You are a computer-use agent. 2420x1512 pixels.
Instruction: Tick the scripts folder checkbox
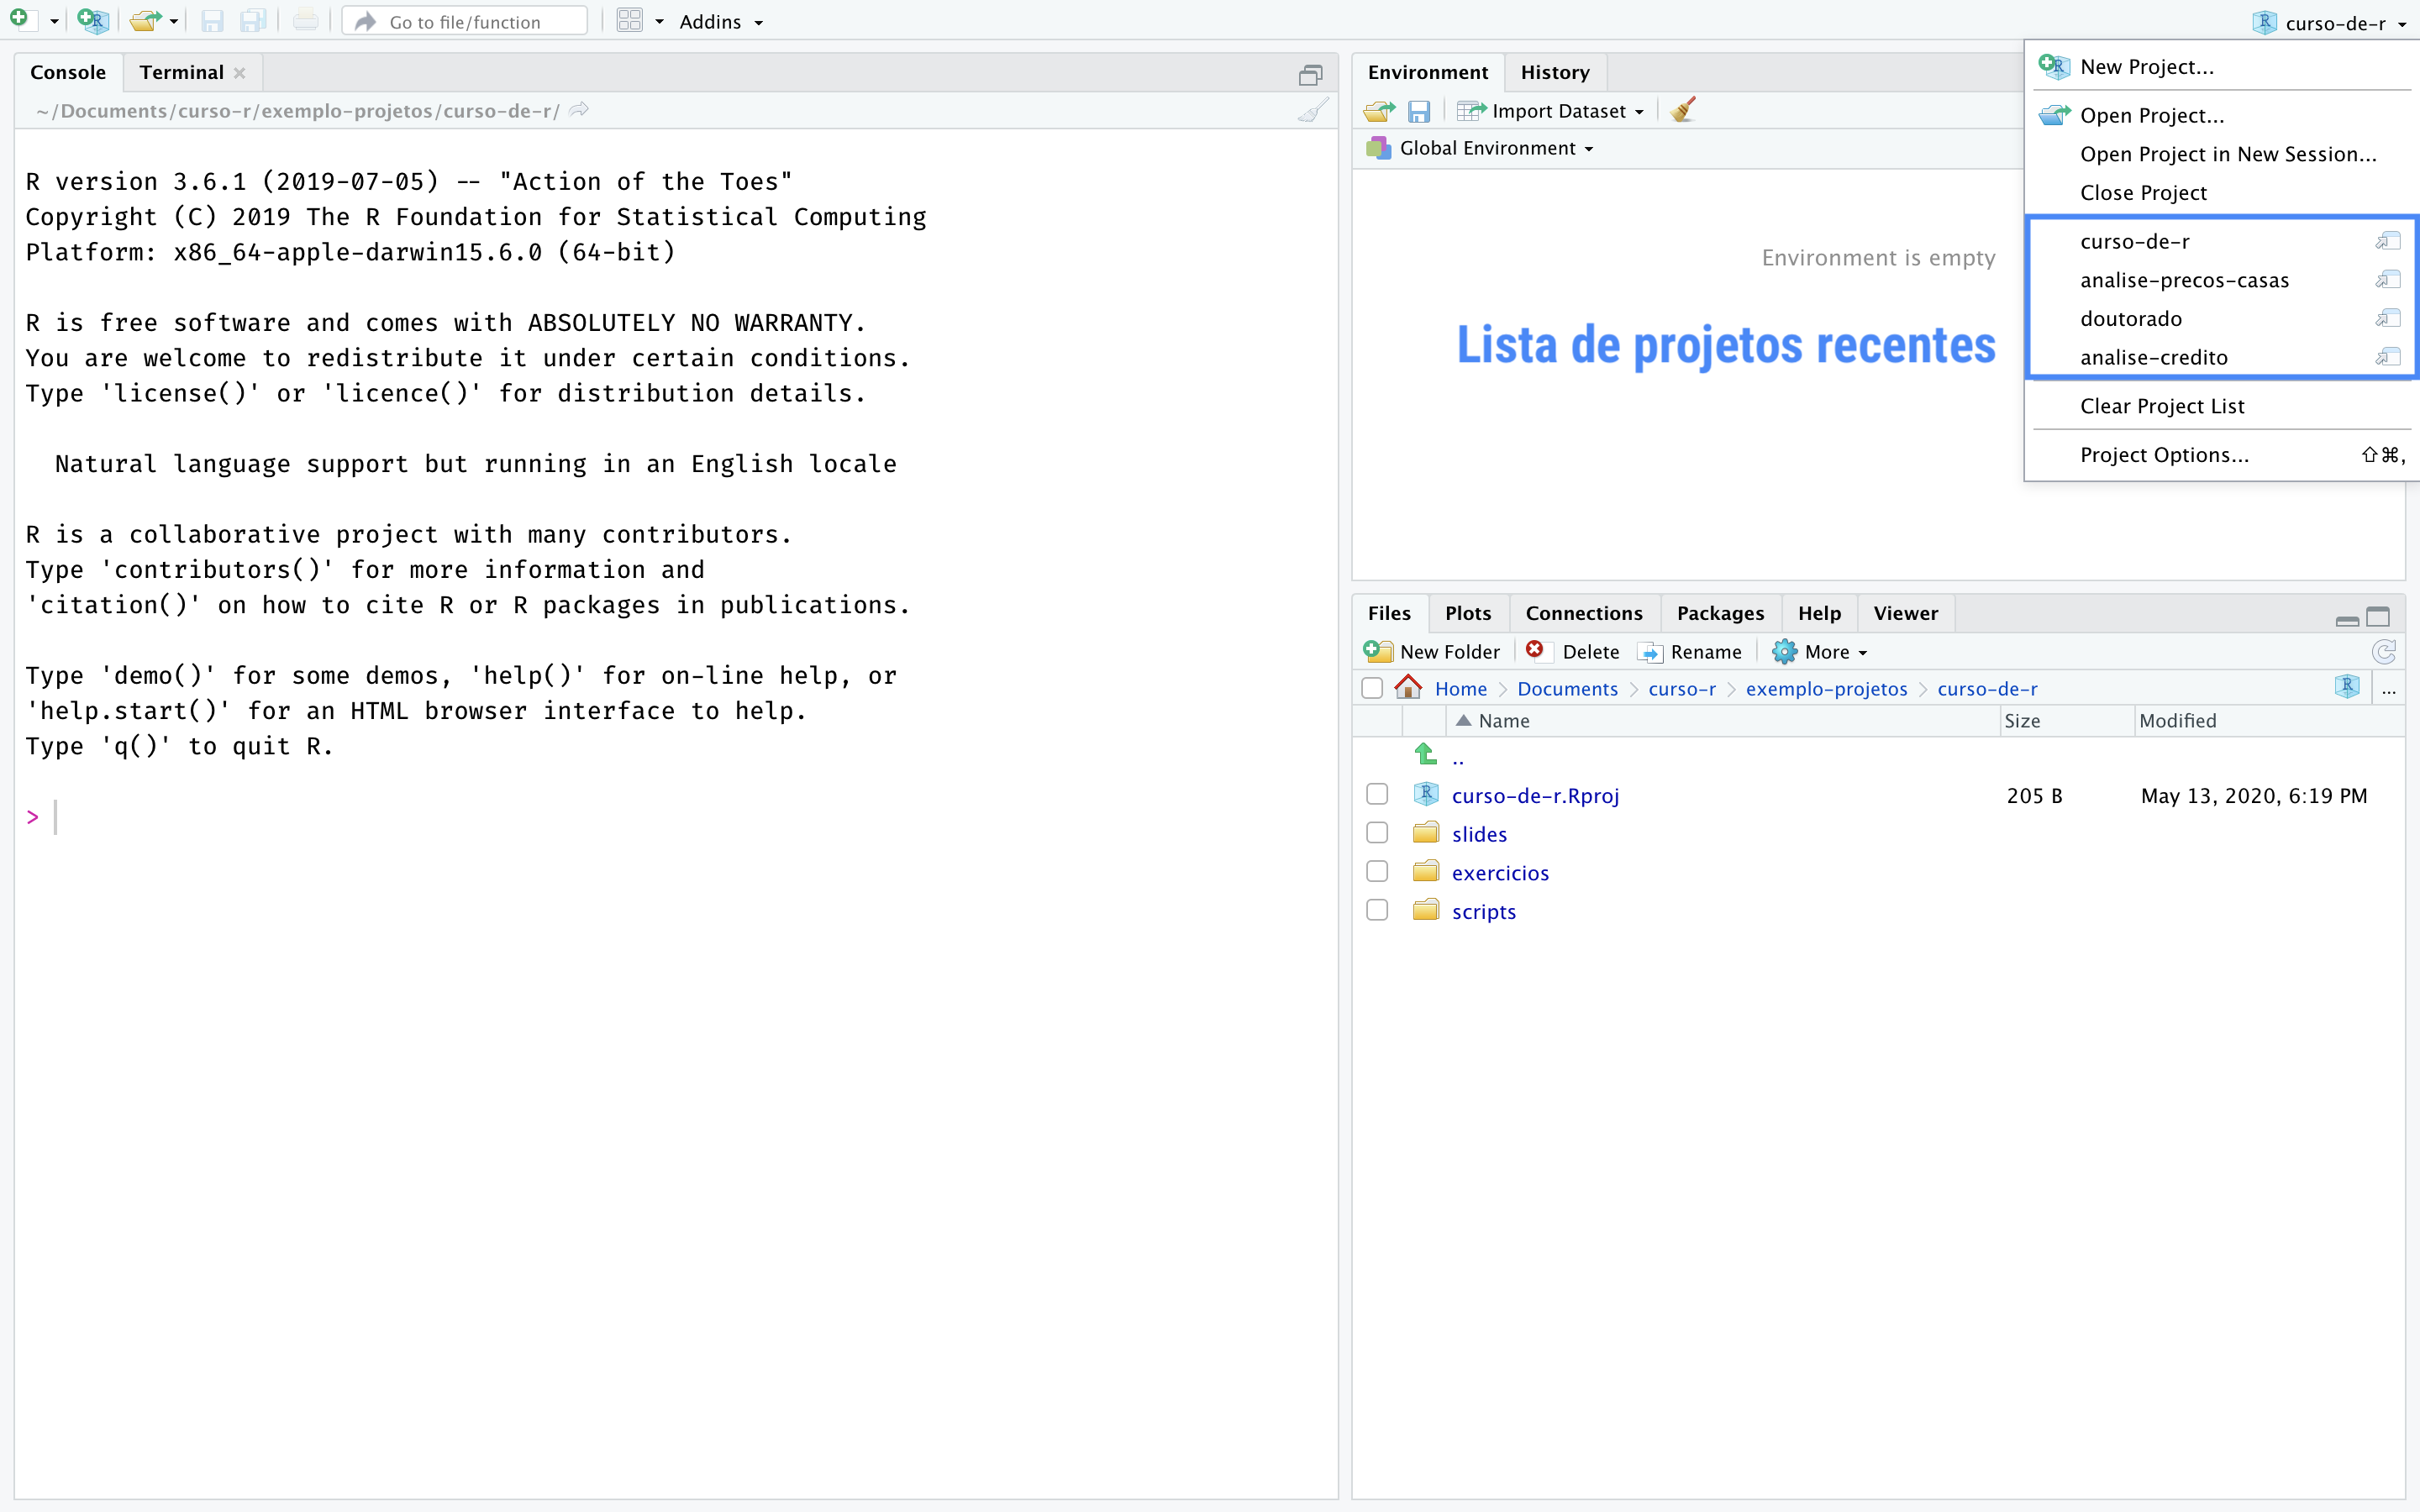(1377, 911)
